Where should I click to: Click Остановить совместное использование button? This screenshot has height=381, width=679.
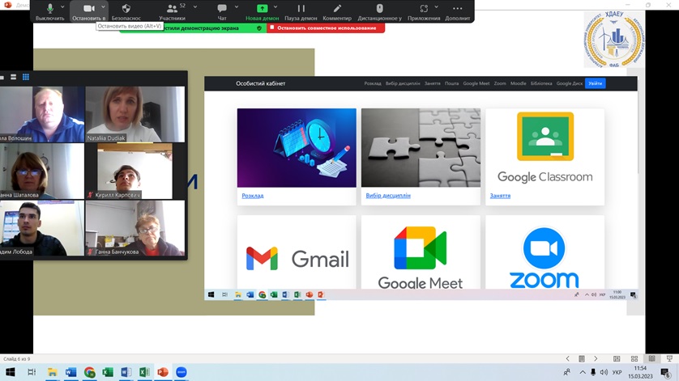326,28
